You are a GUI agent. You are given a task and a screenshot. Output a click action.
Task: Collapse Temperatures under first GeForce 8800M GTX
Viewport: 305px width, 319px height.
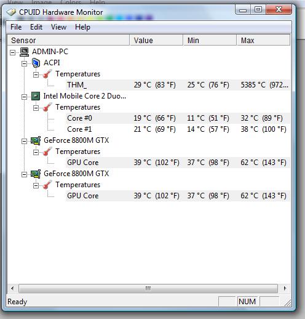36,152
